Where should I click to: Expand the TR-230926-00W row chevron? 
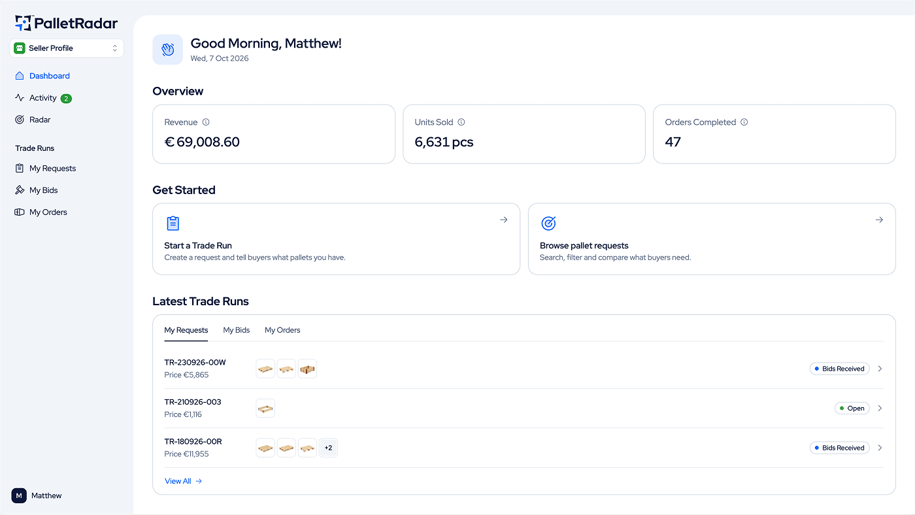click(x=880, y=369)
